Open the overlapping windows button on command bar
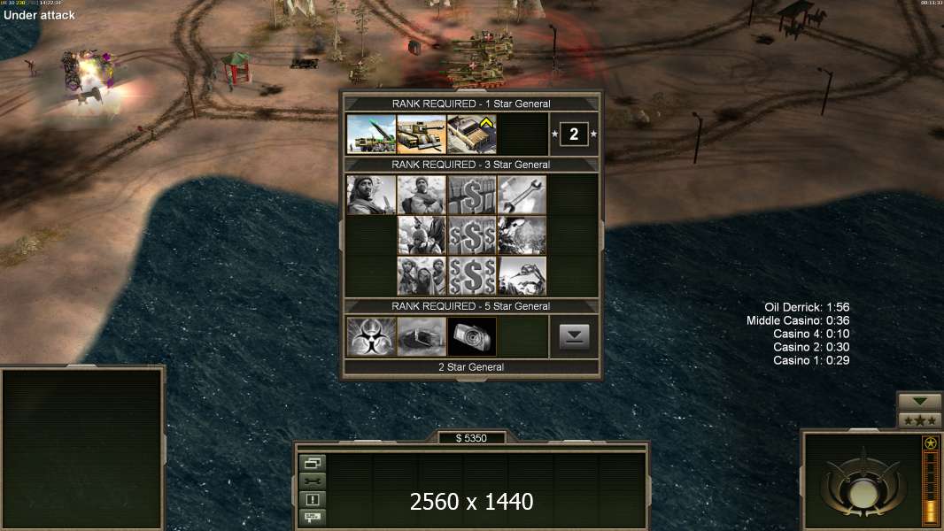The width and height of the screenshot is (944, 531). click(x=313, y=463)
